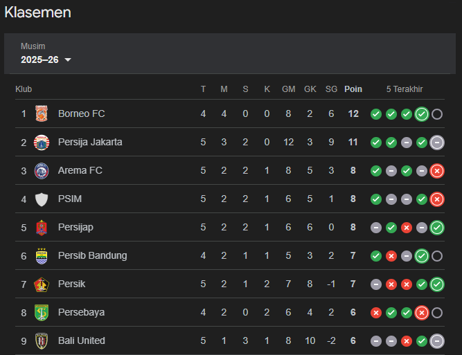Click the PSIM shield icon
This screenshot has width=462, height=355.
(x=42, y=199)
